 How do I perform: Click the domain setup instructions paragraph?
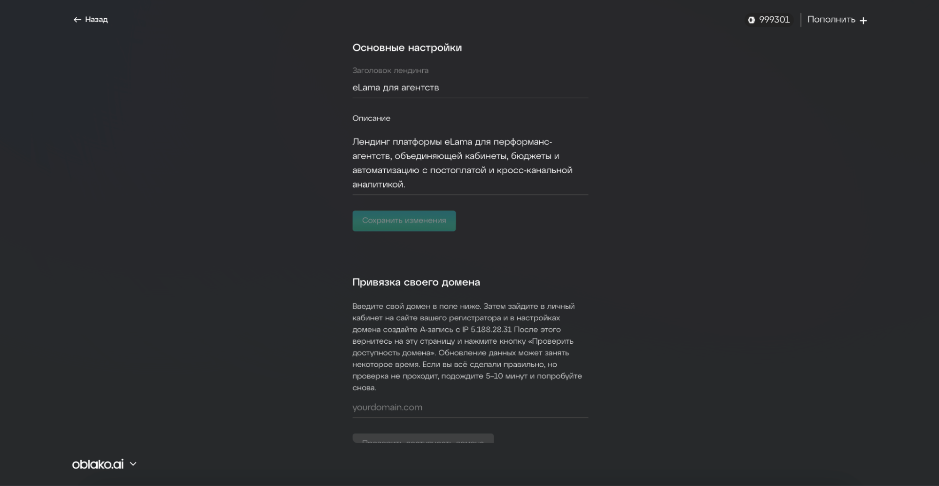[x=467, y=347]
